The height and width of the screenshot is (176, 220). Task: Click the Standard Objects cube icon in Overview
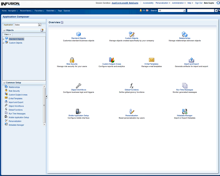click(x=78, y=34)
